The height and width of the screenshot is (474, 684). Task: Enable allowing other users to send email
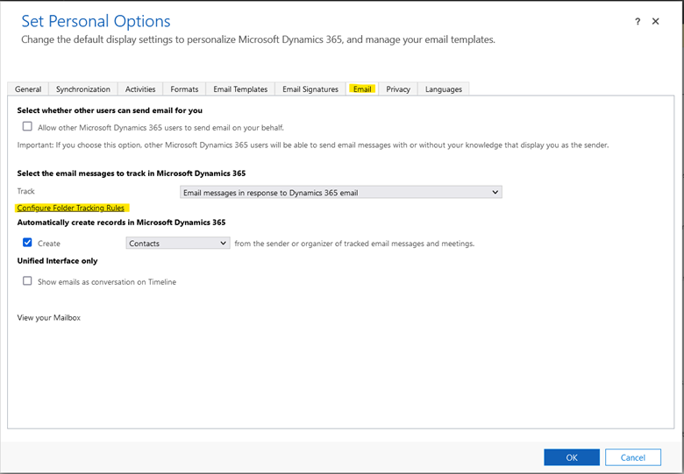coord(27,126)
